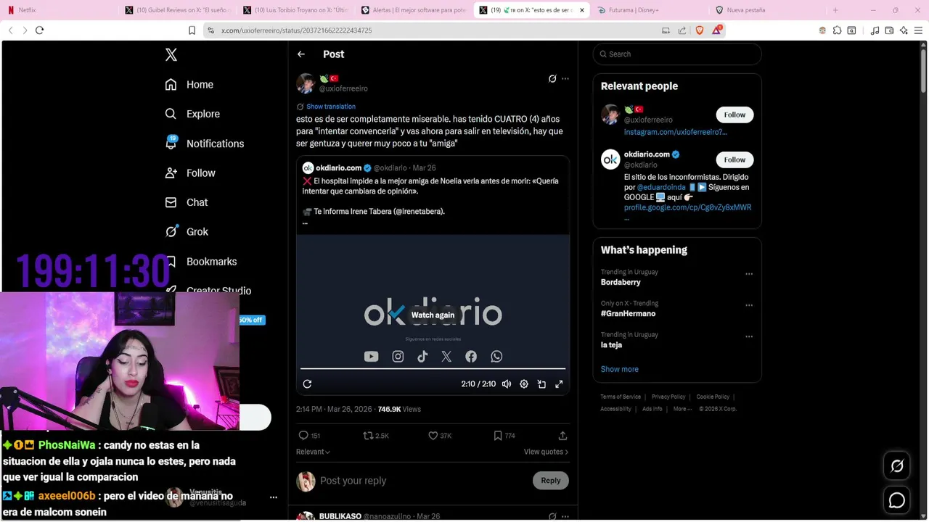Toggle picture-in-picture on video
929x522 pixels.
click(541, 384)
